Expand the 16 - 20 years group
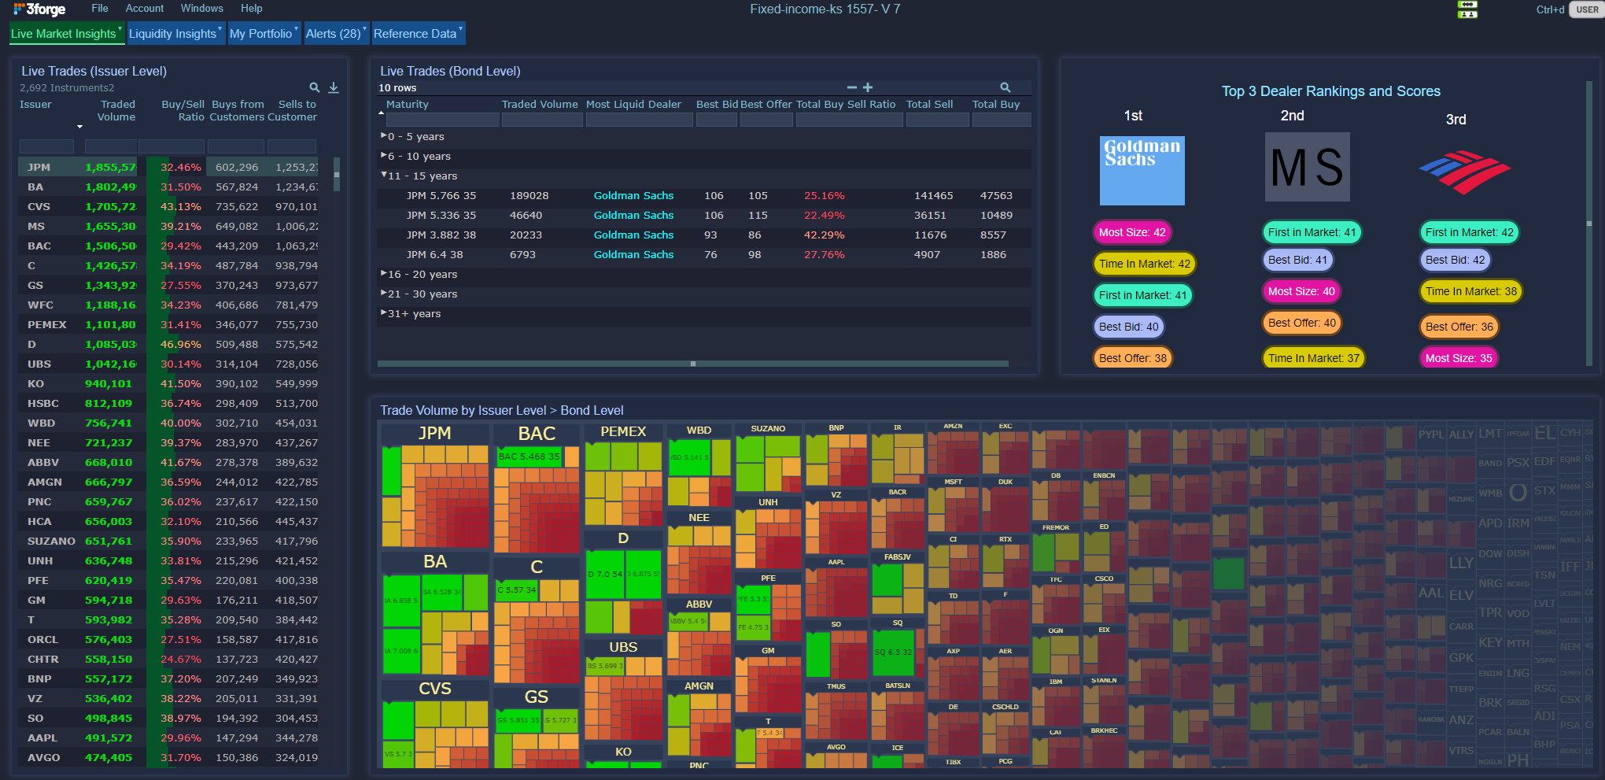The image size is (1605, 780). pyautogui.click(x=383, y=274)
